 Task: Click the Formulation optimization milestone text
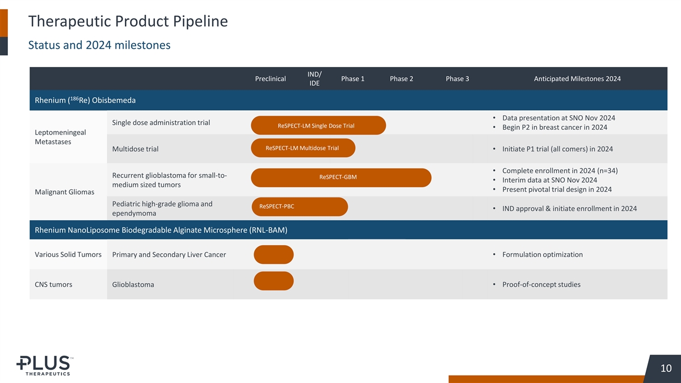[x=542, y=255]
